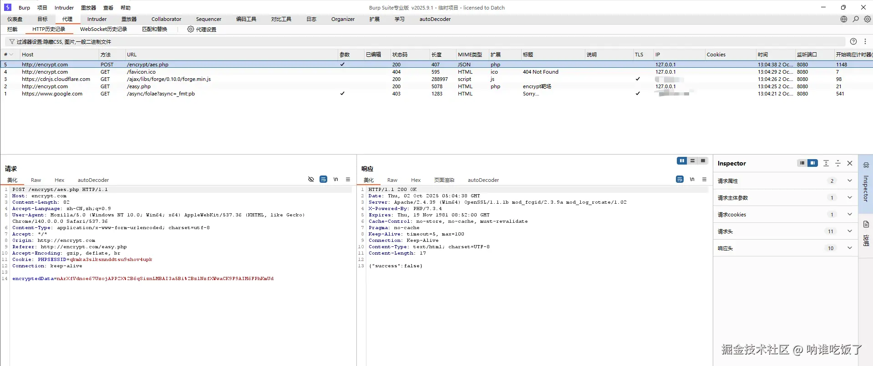Select stacked horizontal layout icon
This screenshot has height=366, width=873.
692,161
